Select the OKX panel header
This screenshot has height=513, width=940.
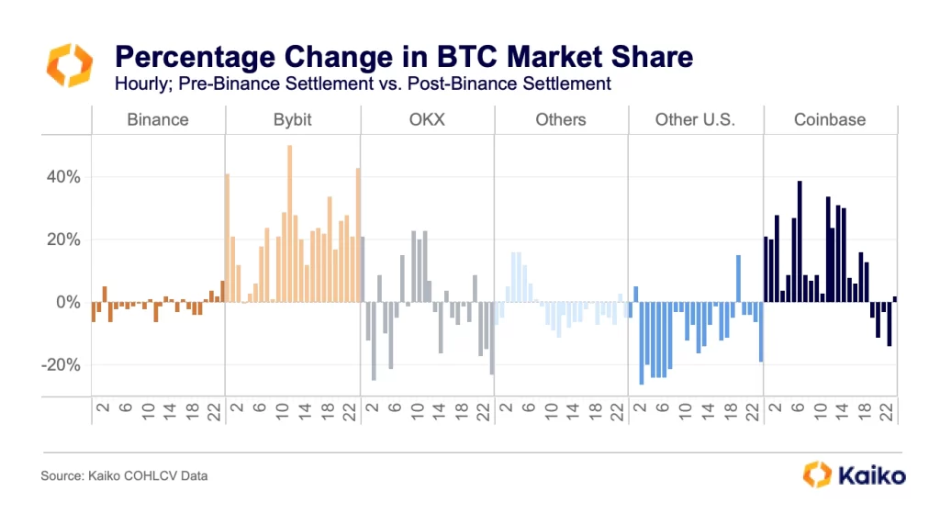click(x=426, y=119)
